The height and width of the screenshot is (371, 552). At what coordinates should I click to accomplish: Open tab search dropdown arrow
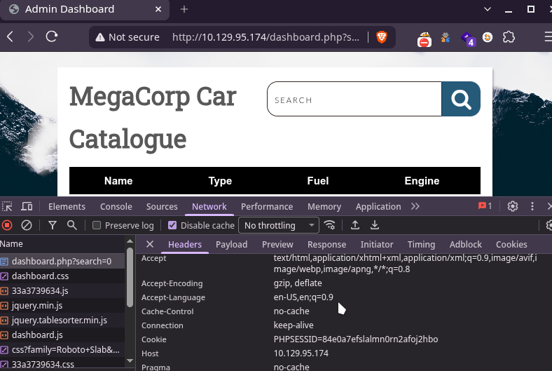click(488, 9)
